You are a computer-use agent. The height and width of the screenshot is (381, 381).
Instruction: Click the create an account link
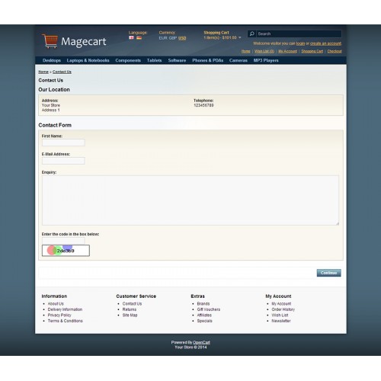click(x=325, y=43)
